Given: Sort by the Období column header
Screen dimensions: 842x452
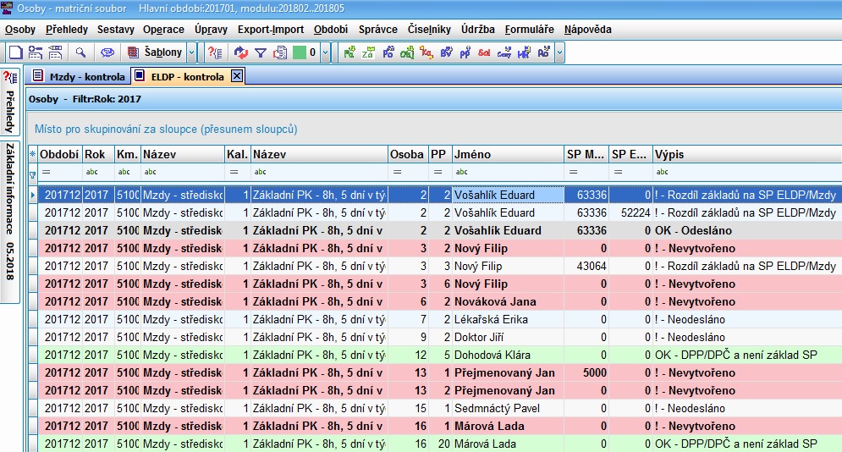Looking at the screenshot, I should coord(59,155).
